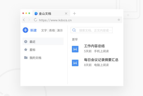Viewport: 143px width, 96px height.
Task: Click the 更早 section heading
Action: pyautogui.click(x=75, y=40)
